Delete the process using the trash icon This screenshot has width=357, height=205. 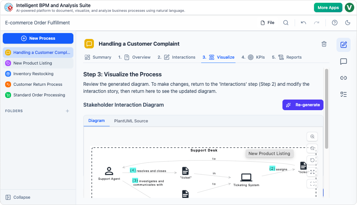324,44
